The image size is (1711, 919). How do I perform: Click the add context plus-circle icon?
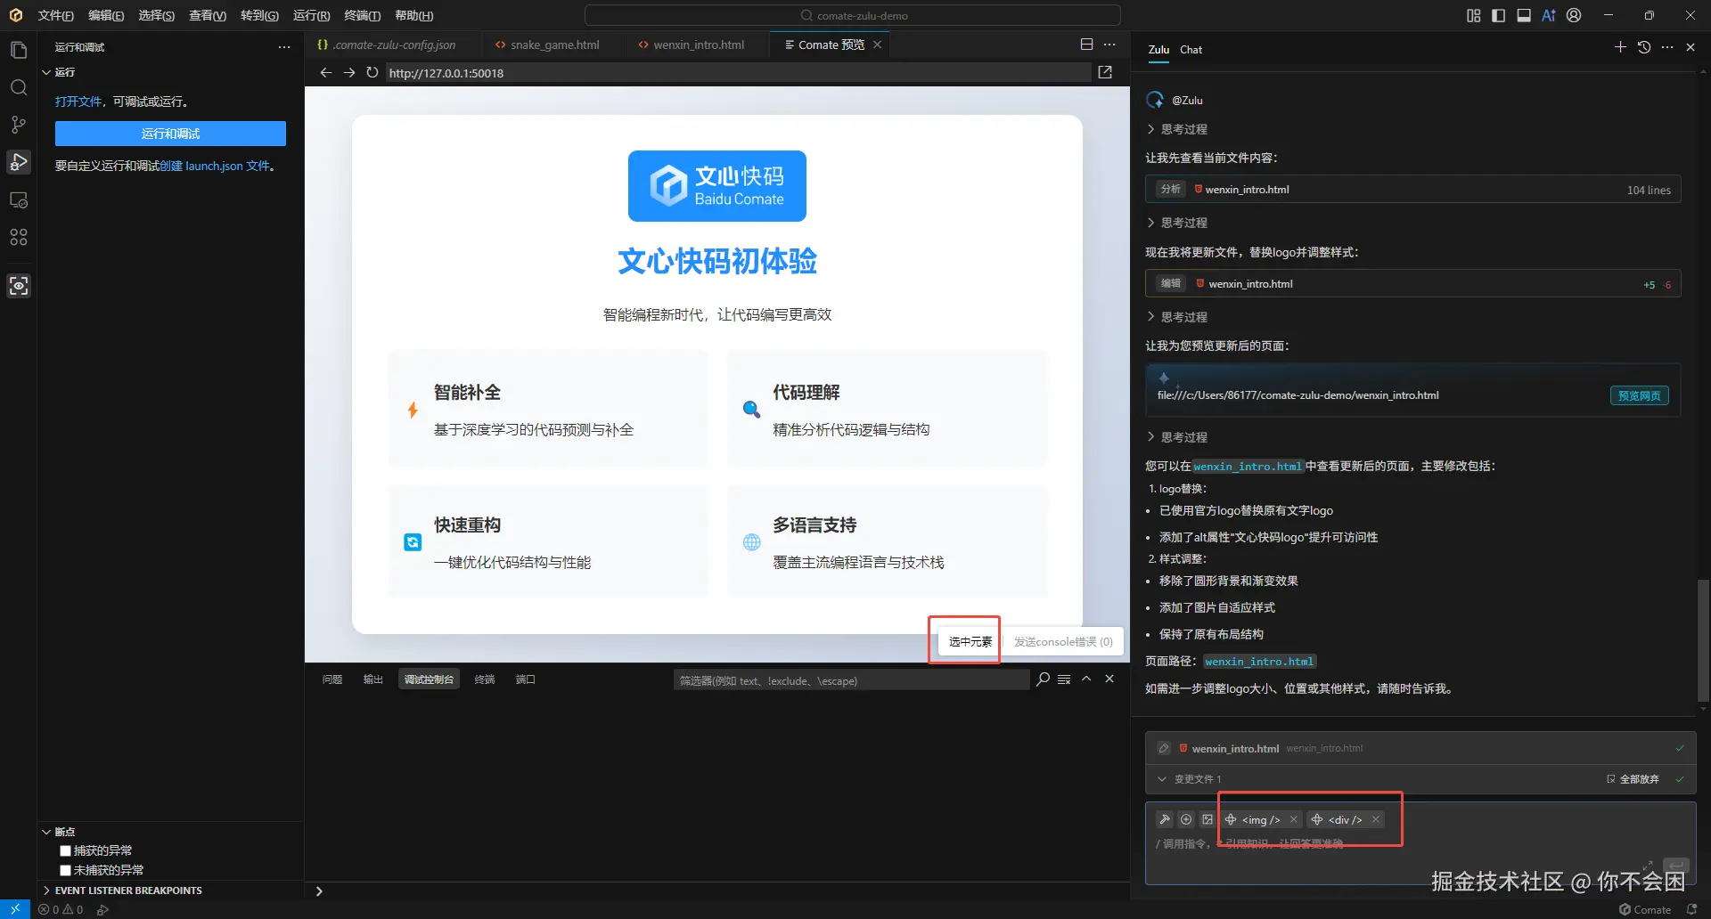(x=1186, y=819)
